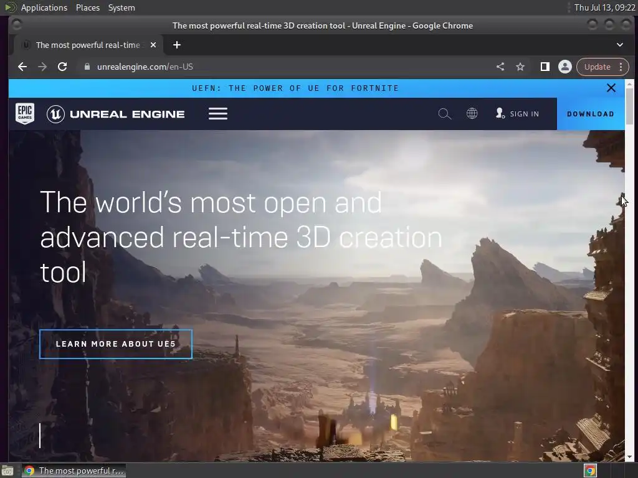View site info via padlock icon
638x478 pixels.
(87, 67)
